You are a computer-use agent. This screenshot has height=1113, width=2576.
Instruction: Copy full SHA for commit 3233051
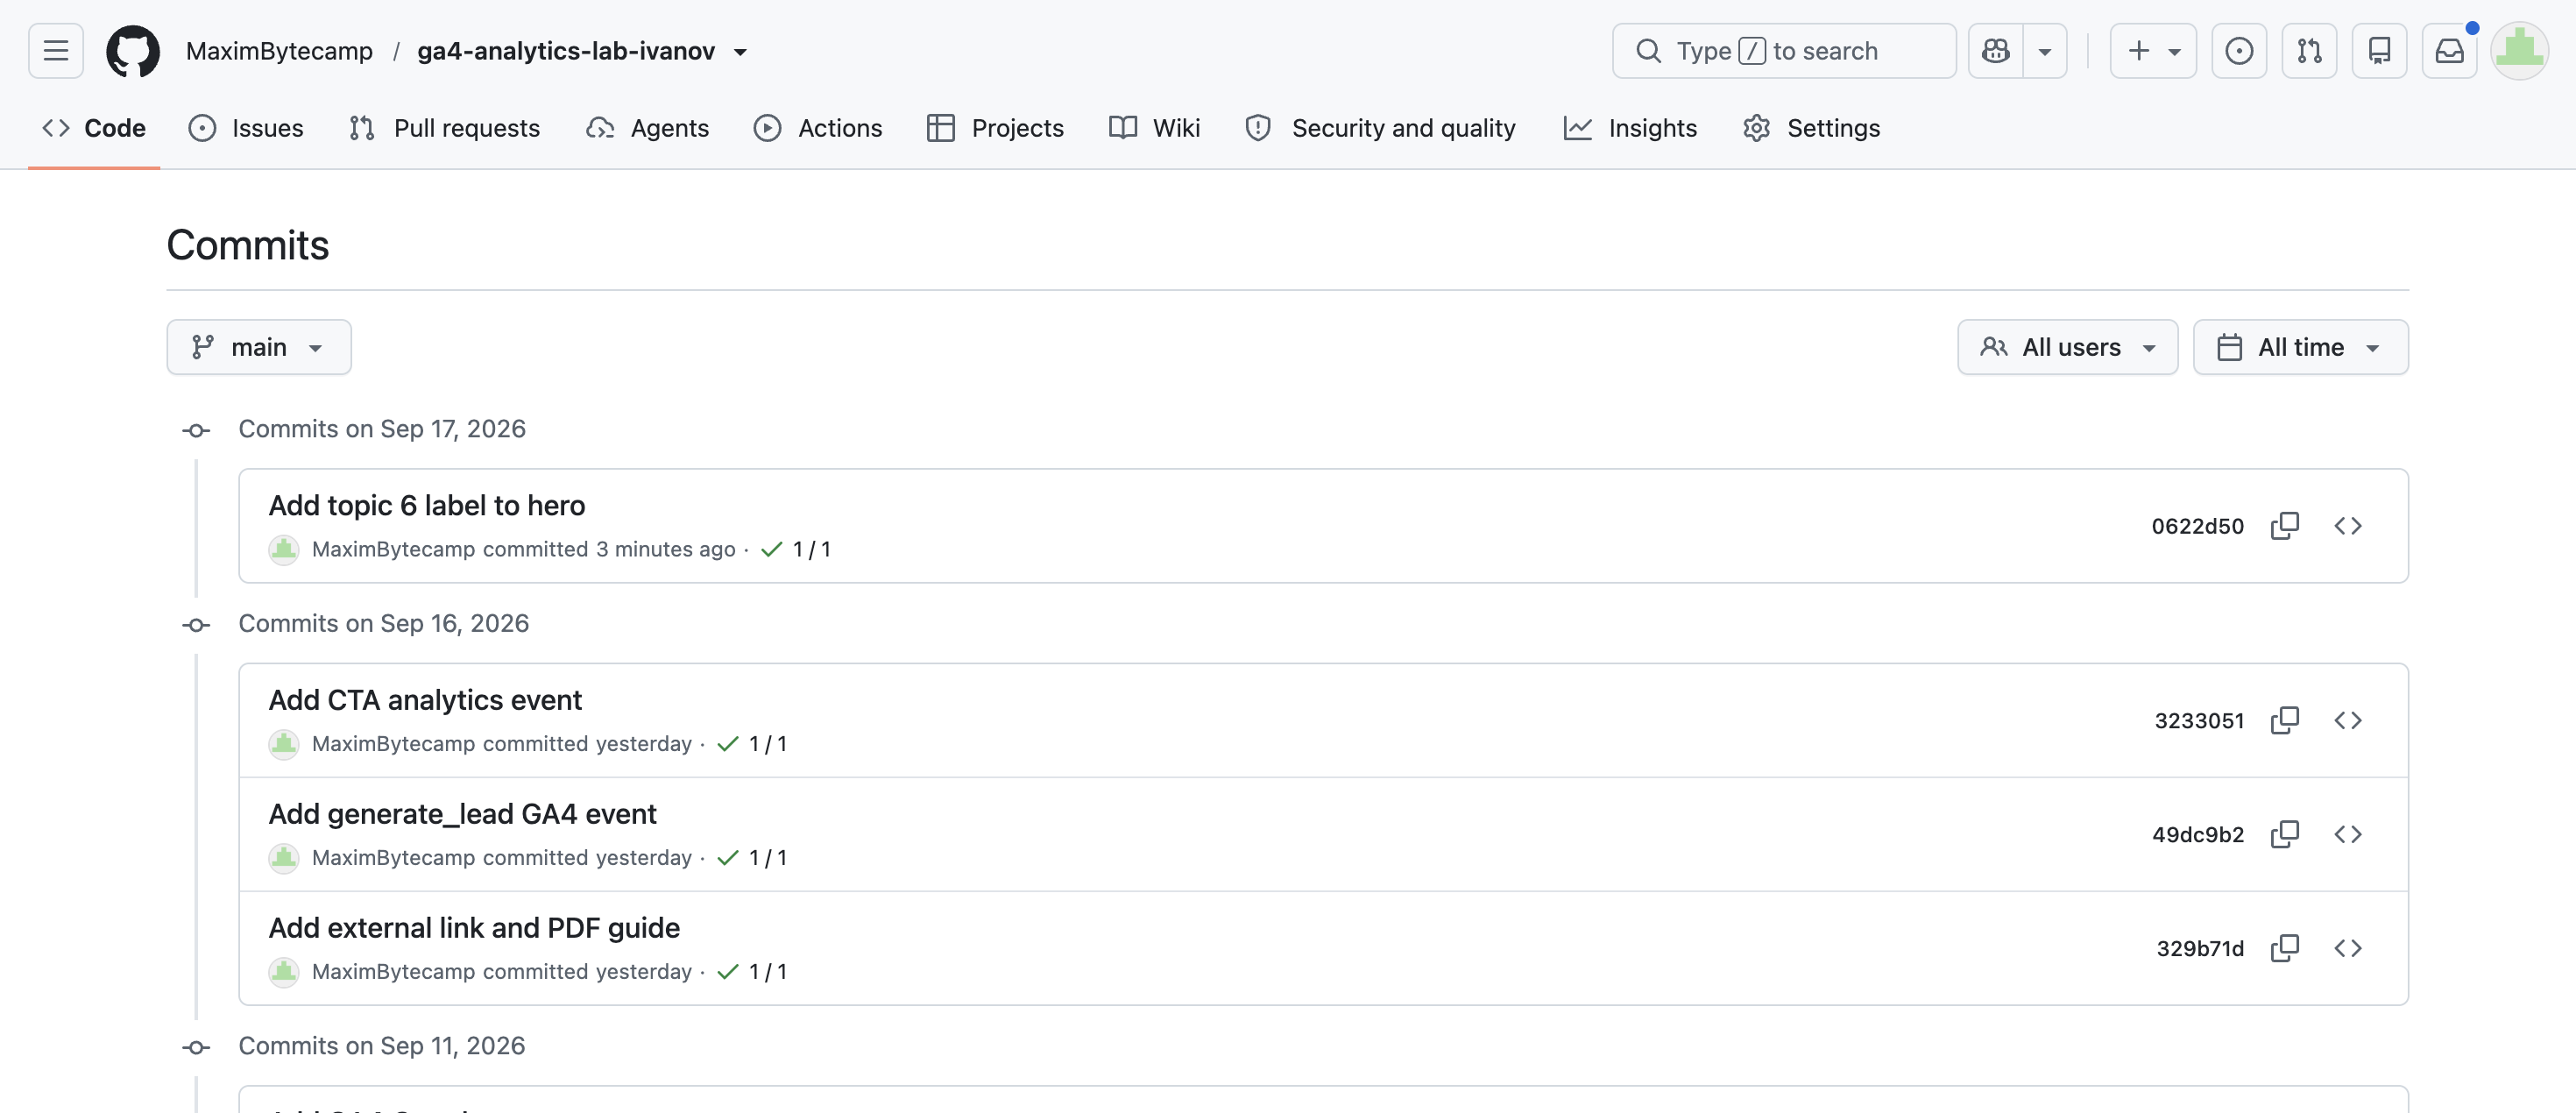pyautogui.click(x=2285, y=721)
